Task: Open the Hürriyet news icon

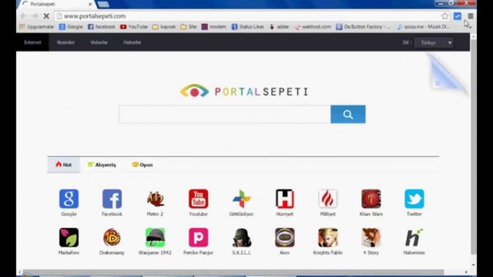Action: [284, 199]
